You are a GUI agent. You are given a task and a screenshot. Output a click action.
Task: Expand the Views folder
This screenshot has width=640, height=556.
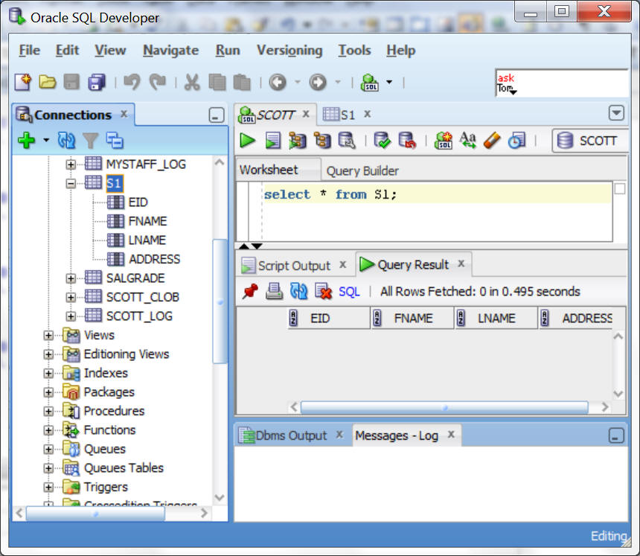[x=48, y=336]
